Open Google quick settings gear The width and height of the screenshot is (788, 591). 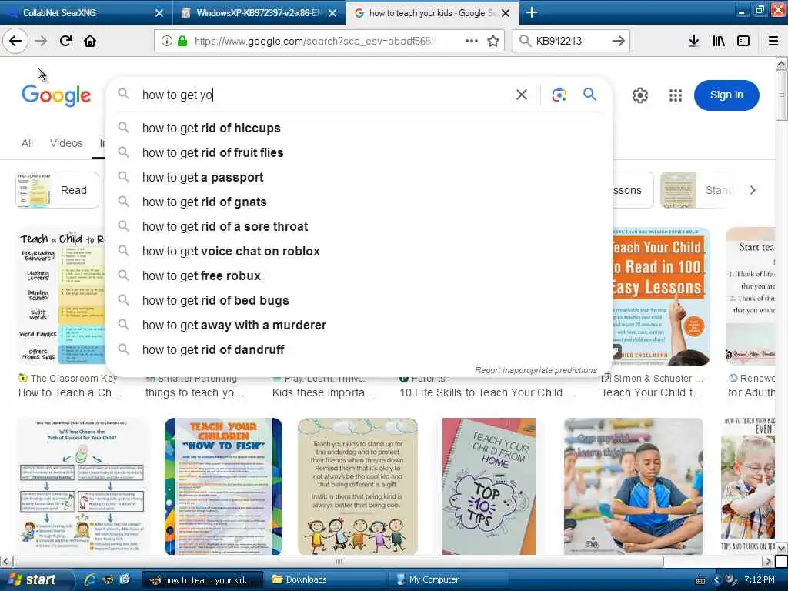point(639,95)
